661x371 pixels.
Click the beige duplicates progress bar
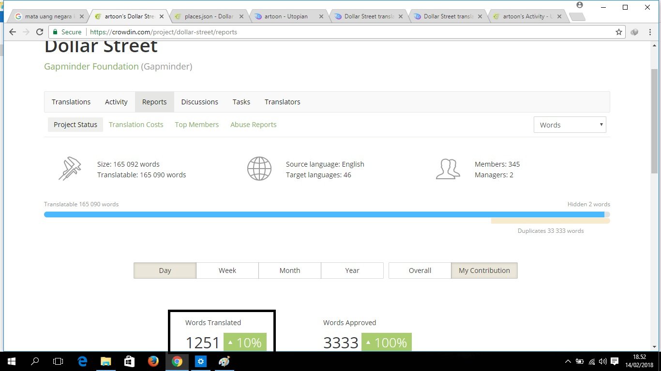[551, 221]
